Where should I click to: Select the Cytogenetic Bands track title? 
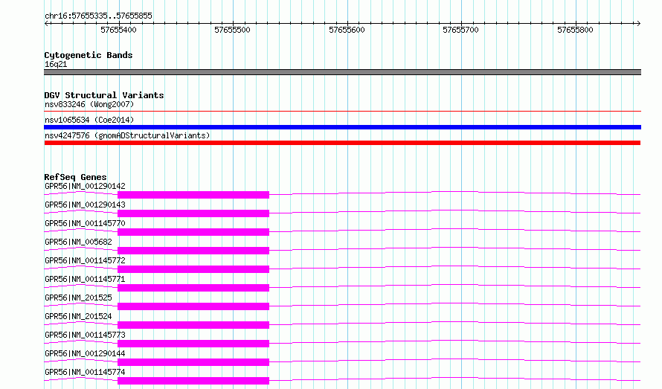pos(89,55)
